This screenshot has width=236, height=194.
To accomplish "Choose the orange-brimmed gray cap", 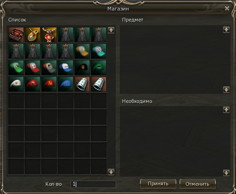I will (x=82, y=51).
